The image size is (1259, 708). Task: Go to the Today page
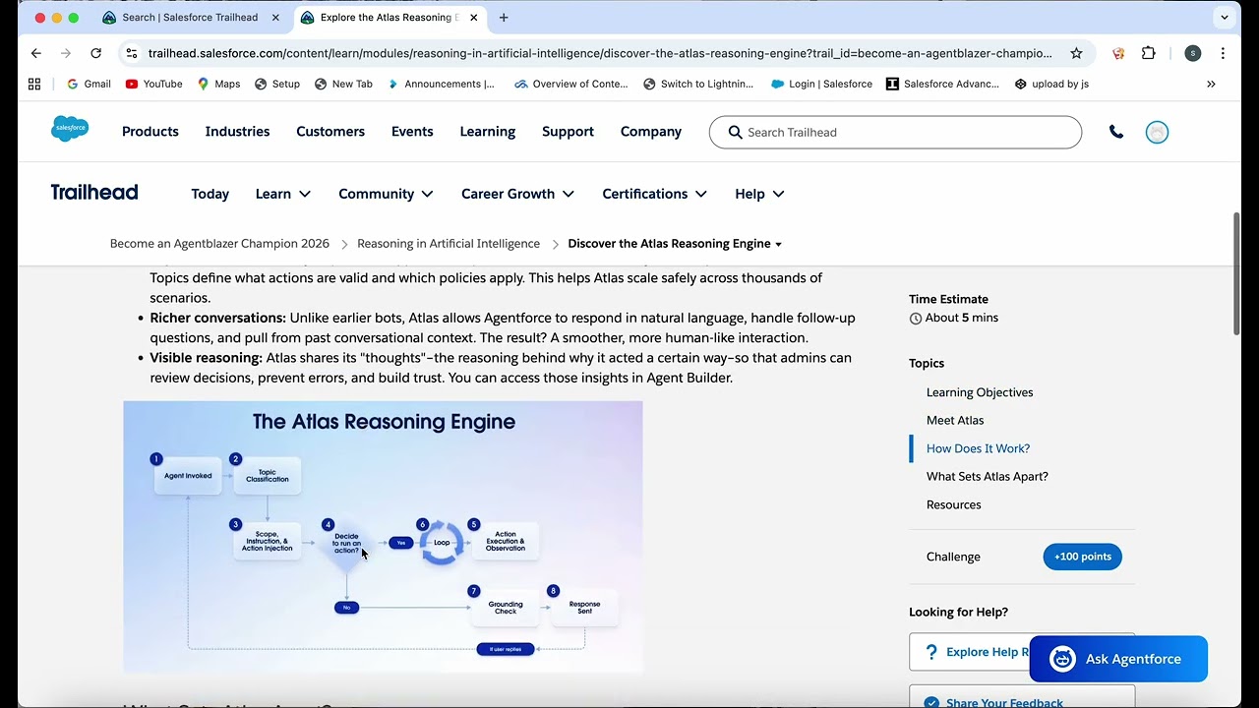point(210,194)
